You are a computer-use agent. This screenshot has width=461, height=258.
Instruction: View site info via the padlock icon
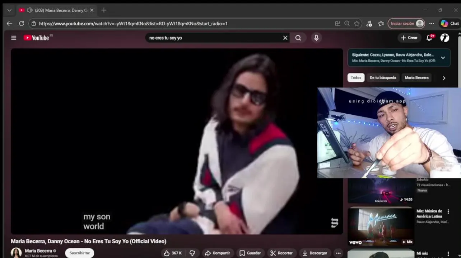pos(34,24)
